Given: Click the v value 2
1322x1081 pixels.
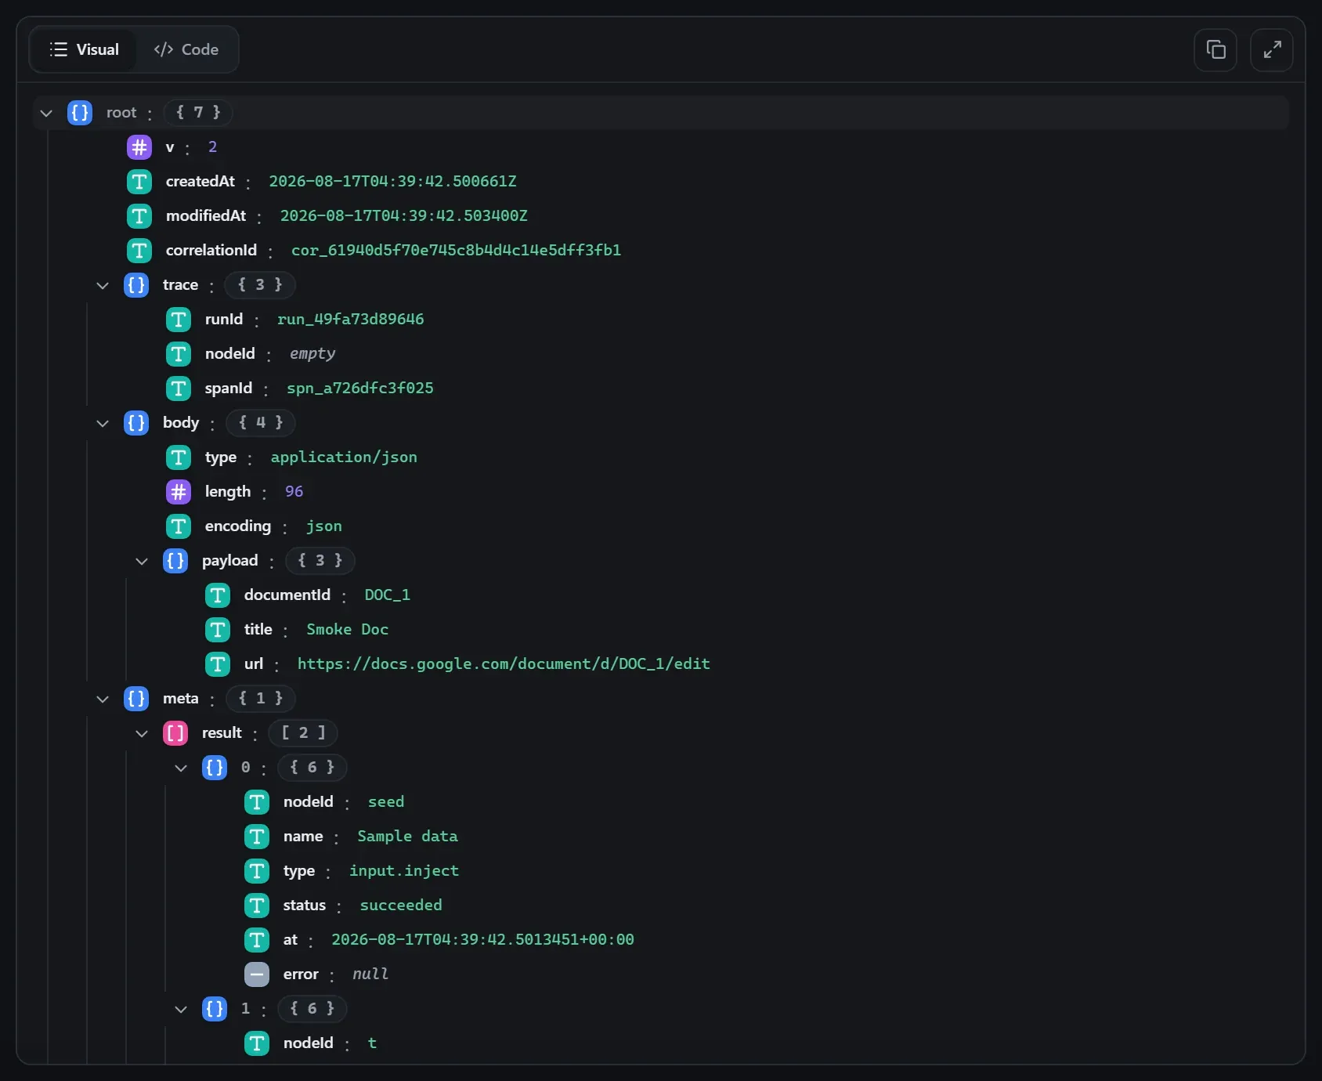Looking at the screenshot, I should click(212, 147).
